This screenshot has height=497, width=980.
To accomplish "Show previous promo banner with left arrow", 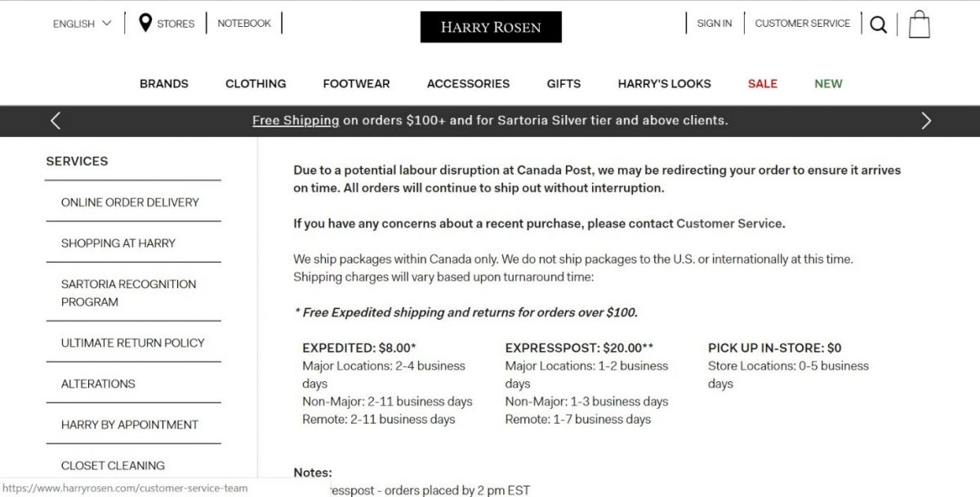I will click(56, 121).
